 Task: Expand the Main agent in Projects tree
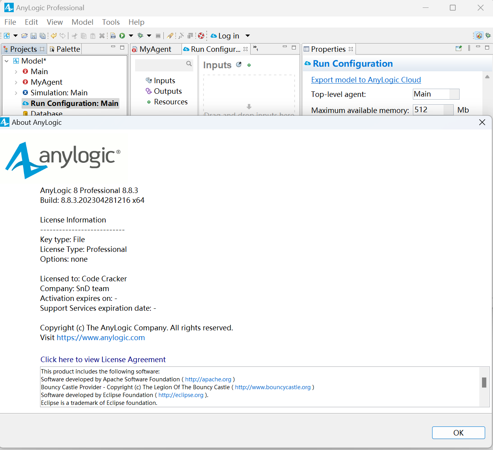16,71
